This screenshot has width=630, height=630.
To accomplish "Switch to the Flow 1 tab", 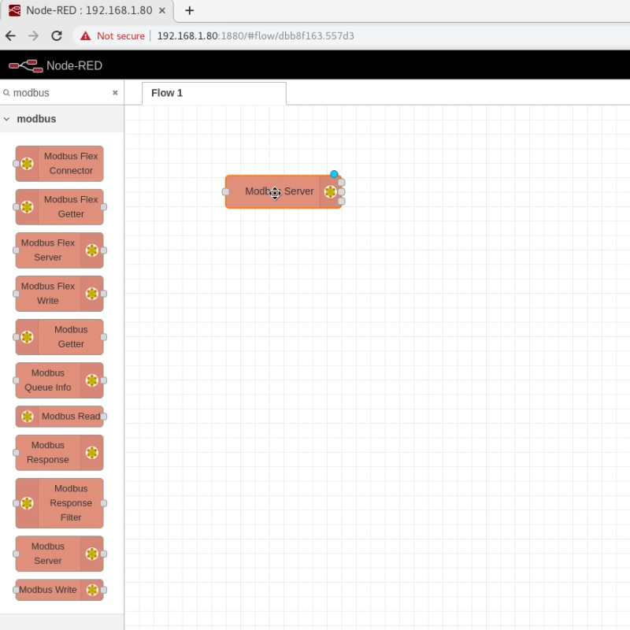I will (167, 93).
